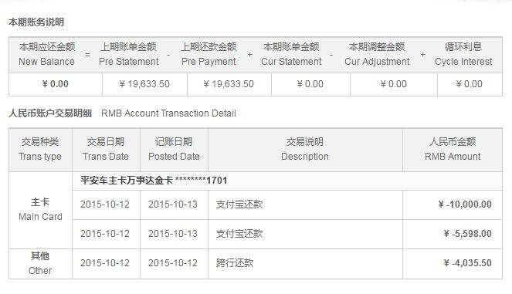Select the Other transaction type cell
This screenshot has height=294, width=512.
coord(40,263)
